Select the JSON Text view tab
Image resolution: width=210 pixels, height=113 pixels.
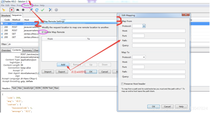(47, 88)
